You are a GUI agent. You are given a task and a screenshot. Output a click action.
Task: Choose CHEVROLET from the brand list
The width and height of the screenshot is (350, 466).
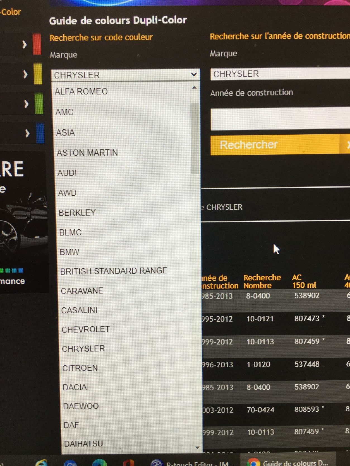point(86,329)
